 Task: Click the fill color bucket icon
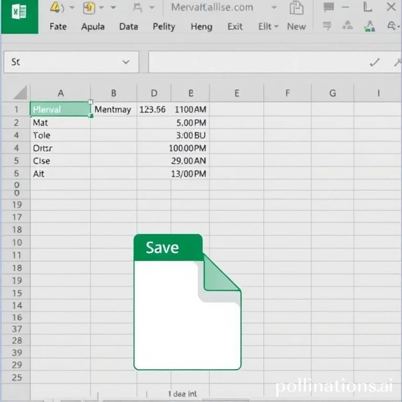[370, 26]
